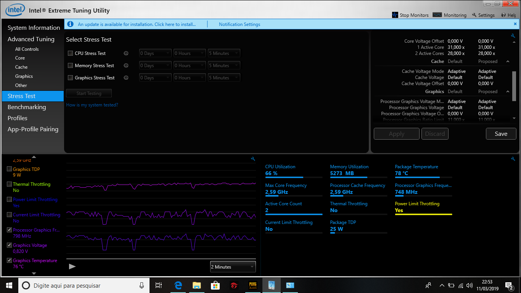
Task: Select Core under Advanced Tuning
Action: pos(20,58)
